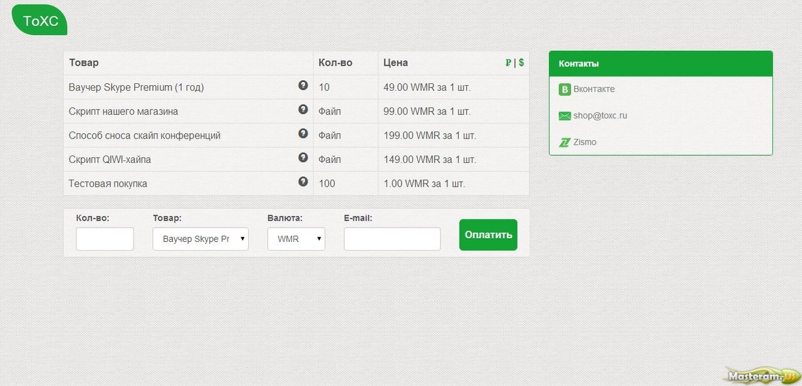Click the 149.00 WMR price cell
The height and width of the screenshot is (386, 802).
pos(454,160)
